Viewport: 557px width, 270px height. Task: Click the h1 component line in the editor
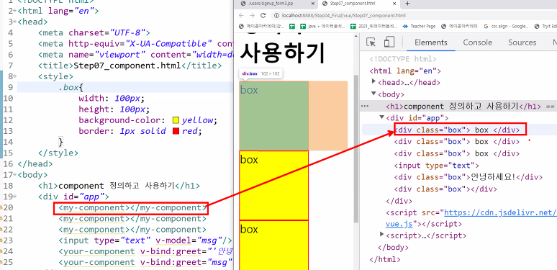tap(119, 186)
